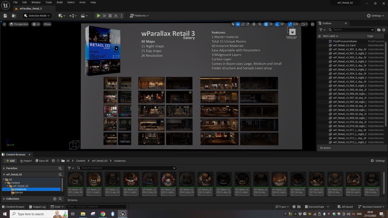Open the File menu
The image size is (388, 218).
coord(15,2)
